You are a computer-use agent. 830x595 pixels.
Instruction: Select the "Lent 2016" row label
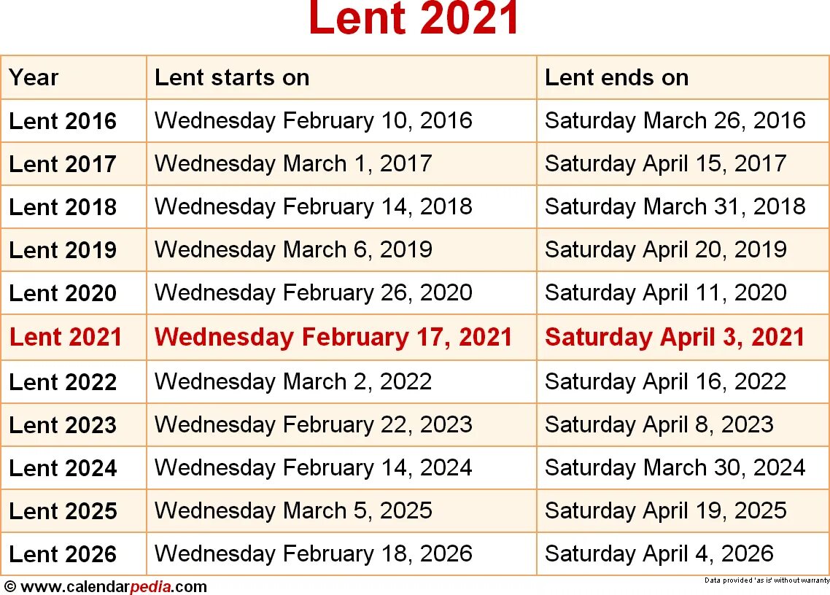pos(63,121)
